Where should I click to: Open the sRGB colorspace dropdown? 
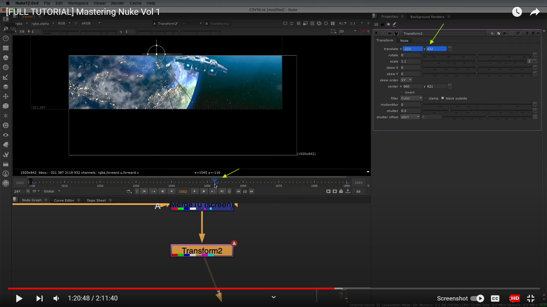(x=91, y=23)
